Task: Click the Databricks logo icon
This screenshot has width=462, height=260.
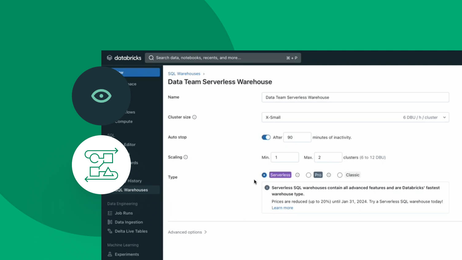Action: (x=109, y=58)
